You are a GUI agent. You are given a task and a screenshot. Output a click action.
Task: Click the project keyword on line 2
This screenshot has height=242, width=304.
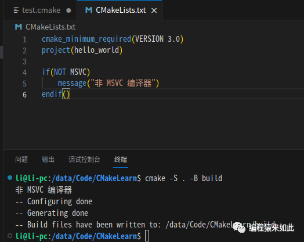click(x=56, y=50)
